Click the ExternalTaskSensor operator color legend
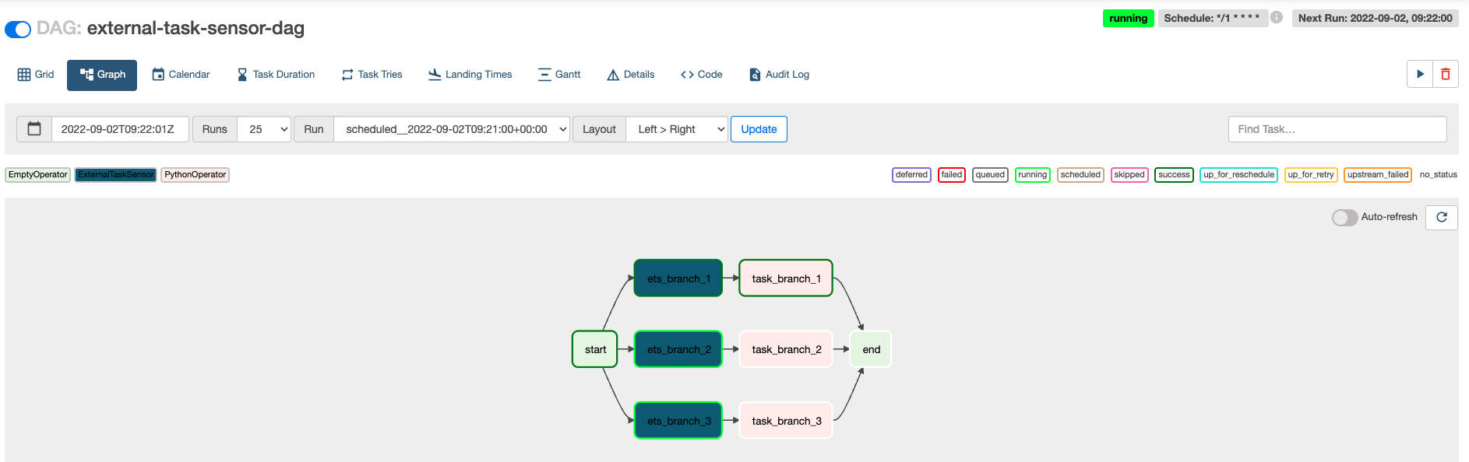Image resolution: width=1469 pixels, height=462 pixels. (116, 175)
